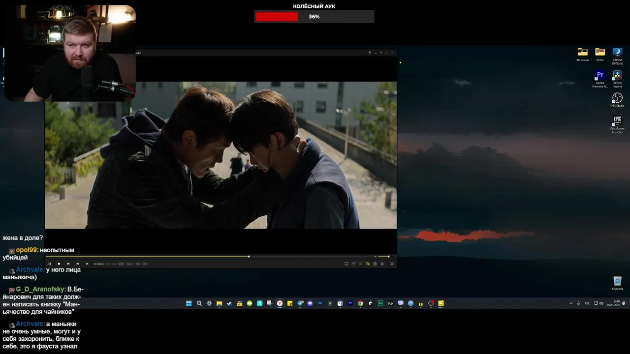Click the current playback time 01:26:42
The height and width of the screenshot is (354, 630).
(99, 264)
